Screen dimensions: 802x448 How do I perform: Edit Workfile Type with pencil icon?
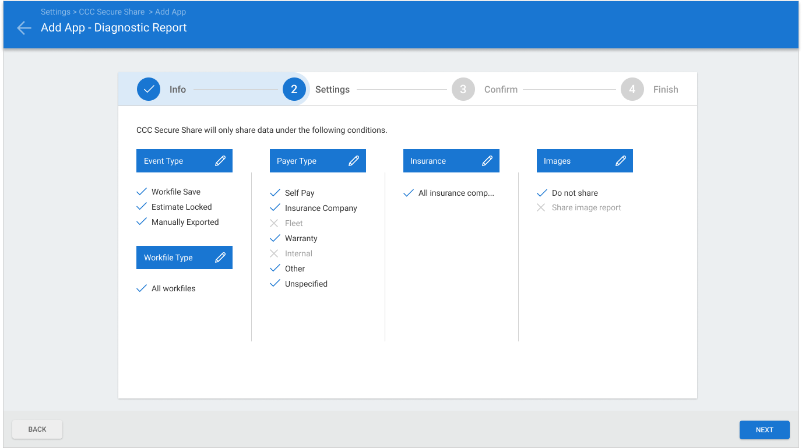point(220,258)
